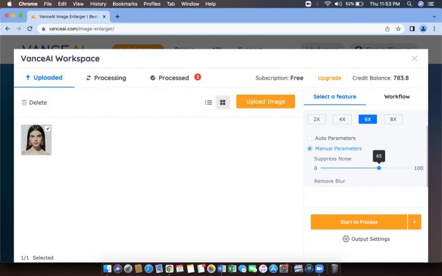Open the Bookmarks menu
Image resolution: width=442 pixels, height=276 pixels.
[x=124, y=4]
